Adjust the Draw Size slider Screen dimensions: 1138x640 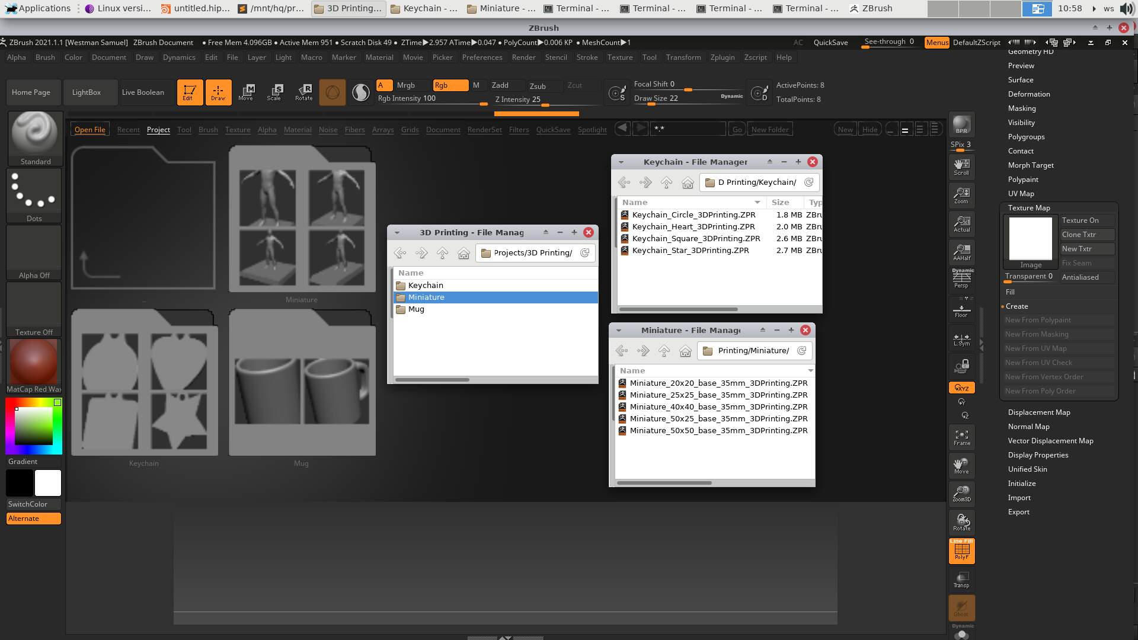click(x=689, y=99)
